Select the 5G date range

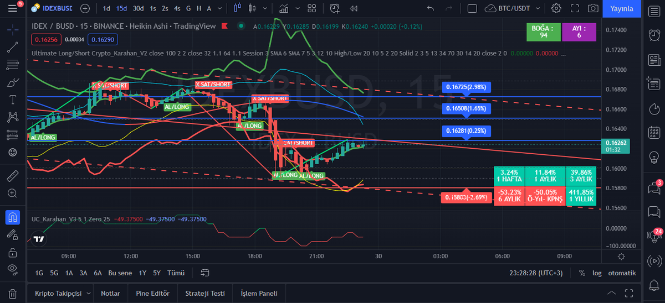pyautogui.click(x=54, y=273)
